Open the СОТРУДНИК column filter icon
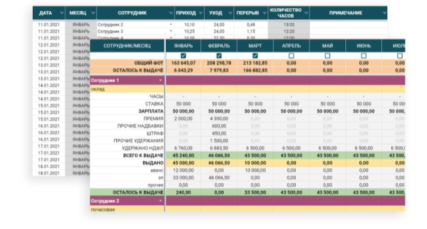Screen dimensions: 427x229 (x=171, y=13)
